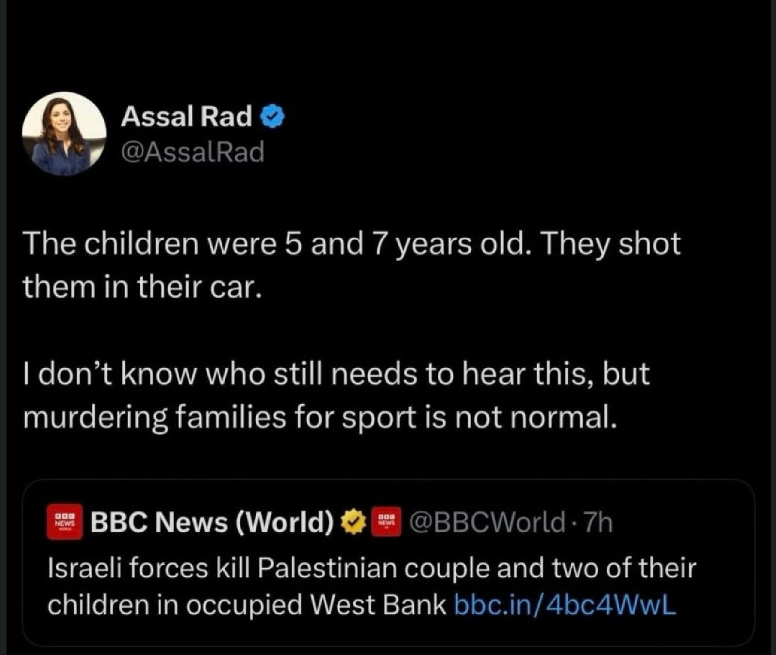Click "murdering families for sport is not normal" text
Screen dimensions: 776x655
(320, 417)
